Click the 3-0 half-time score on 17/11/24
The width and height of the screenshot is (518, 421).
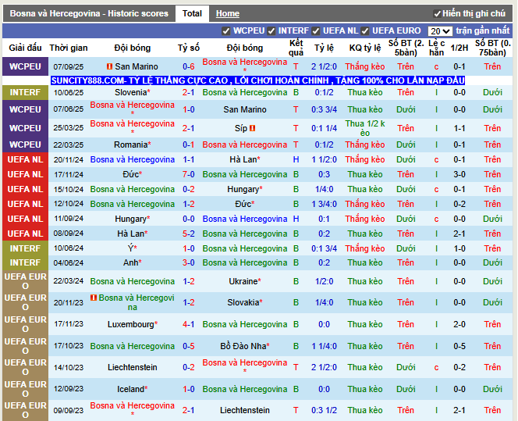click(459, 174)
